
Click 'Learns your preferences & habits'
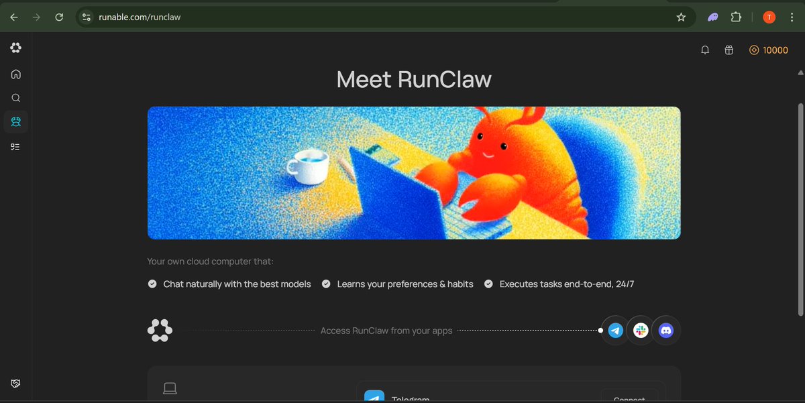(x=405, y=284)
